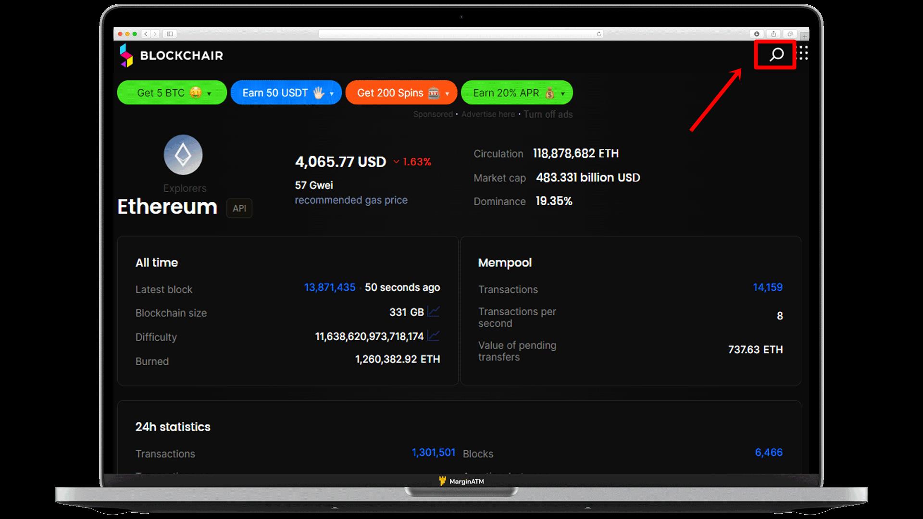Click dominance value 19.35%
This screenshot has height=519, width=923.
tap(554, 201)
